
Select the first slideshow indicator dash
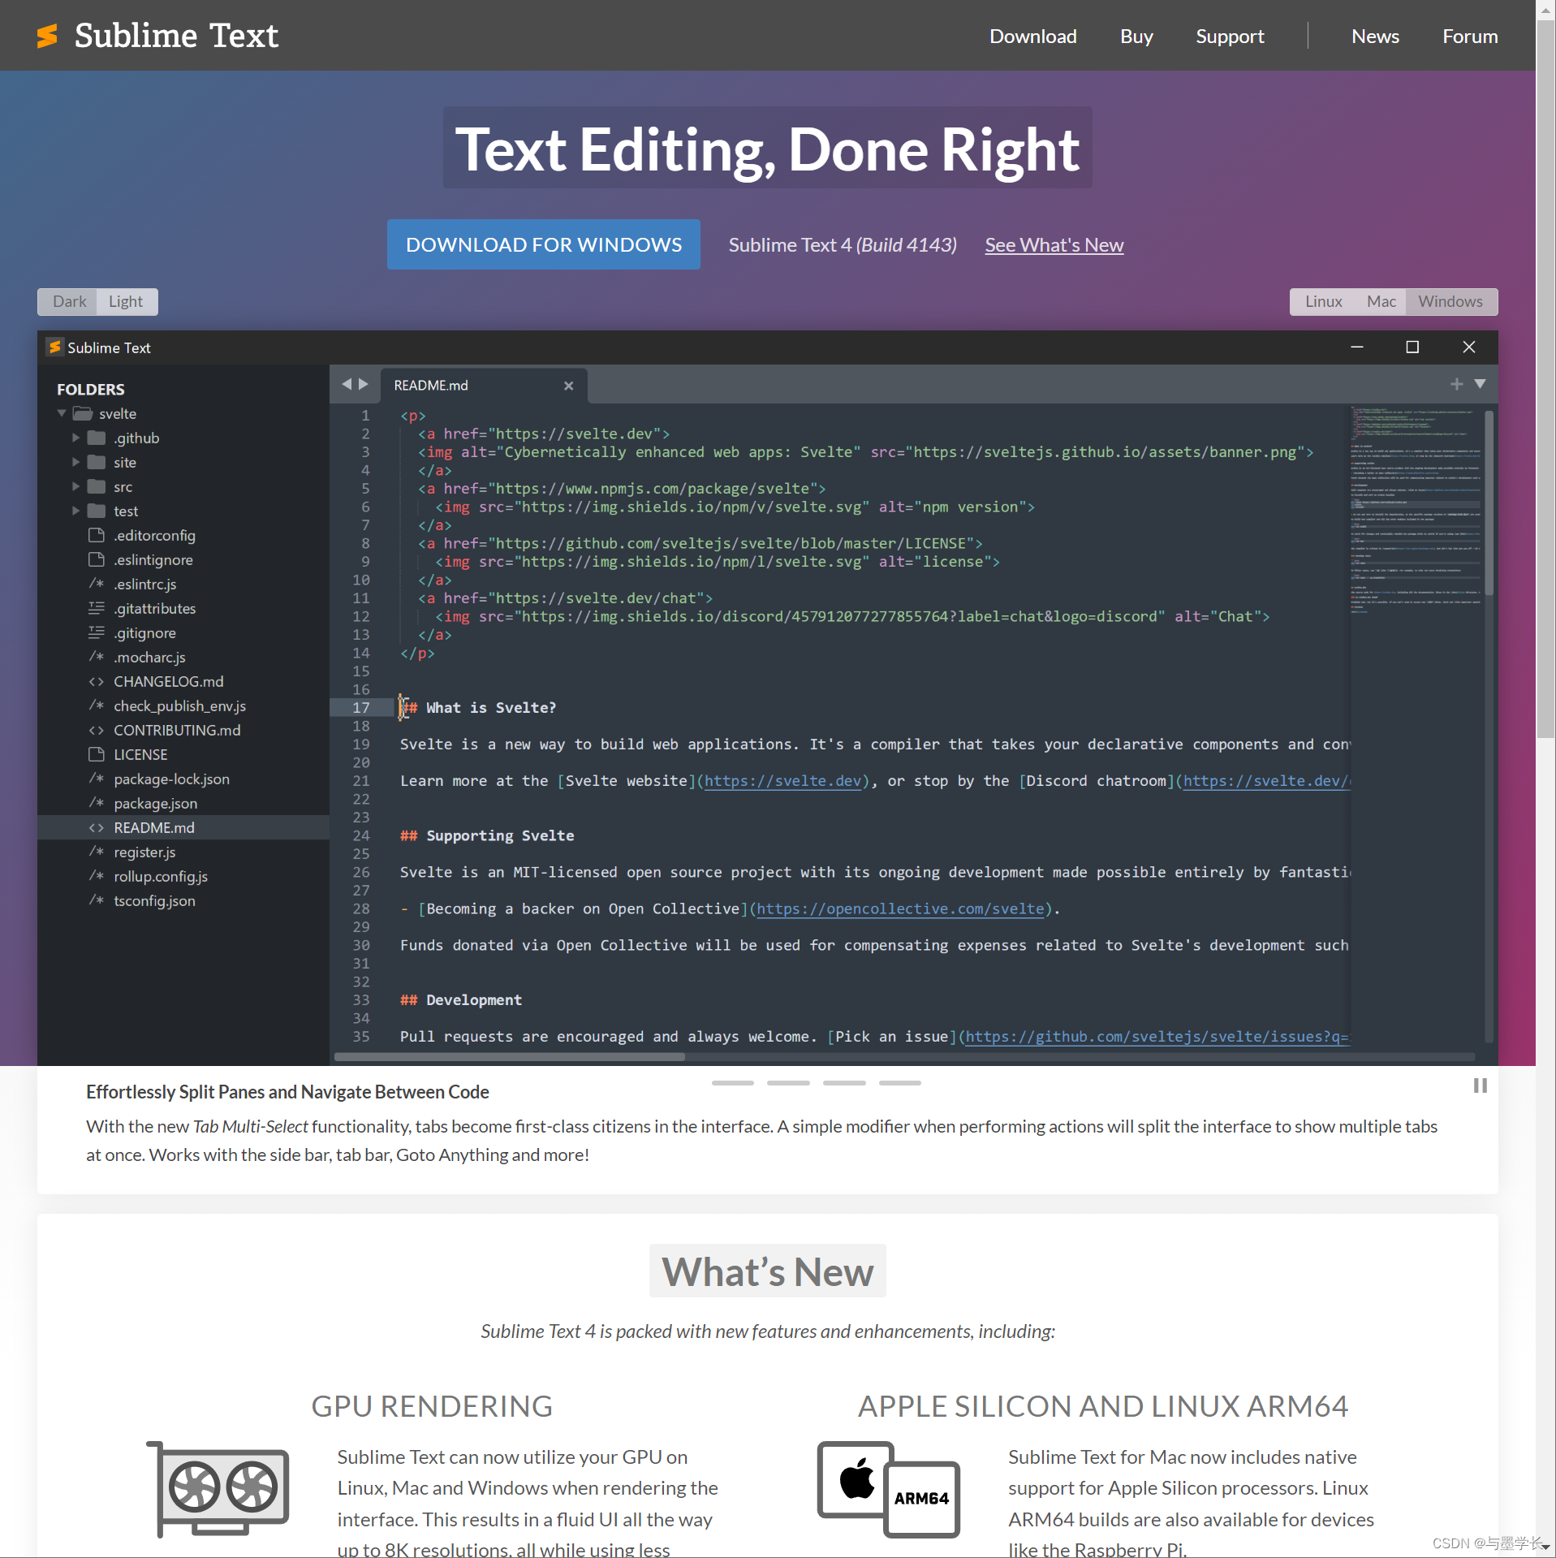coord(732,1082)
